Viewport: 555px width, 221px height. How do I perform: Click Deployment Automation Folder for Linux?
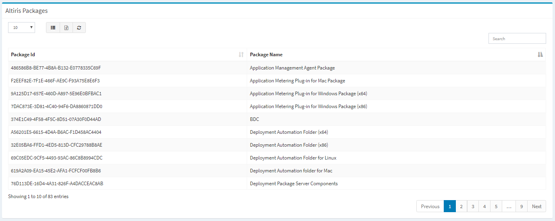click(x=293, y=158)
